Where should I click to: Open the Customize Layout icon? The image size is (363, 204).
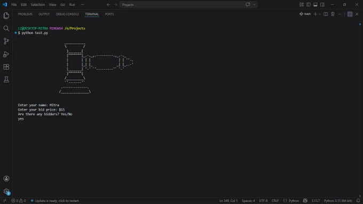click(302, 5)
